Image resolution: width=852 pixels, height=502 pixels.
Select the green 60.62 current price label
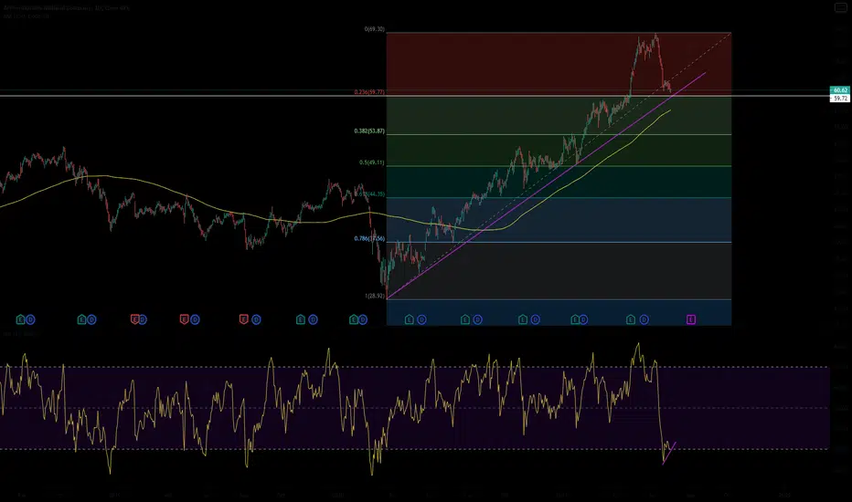click(840, 90)
